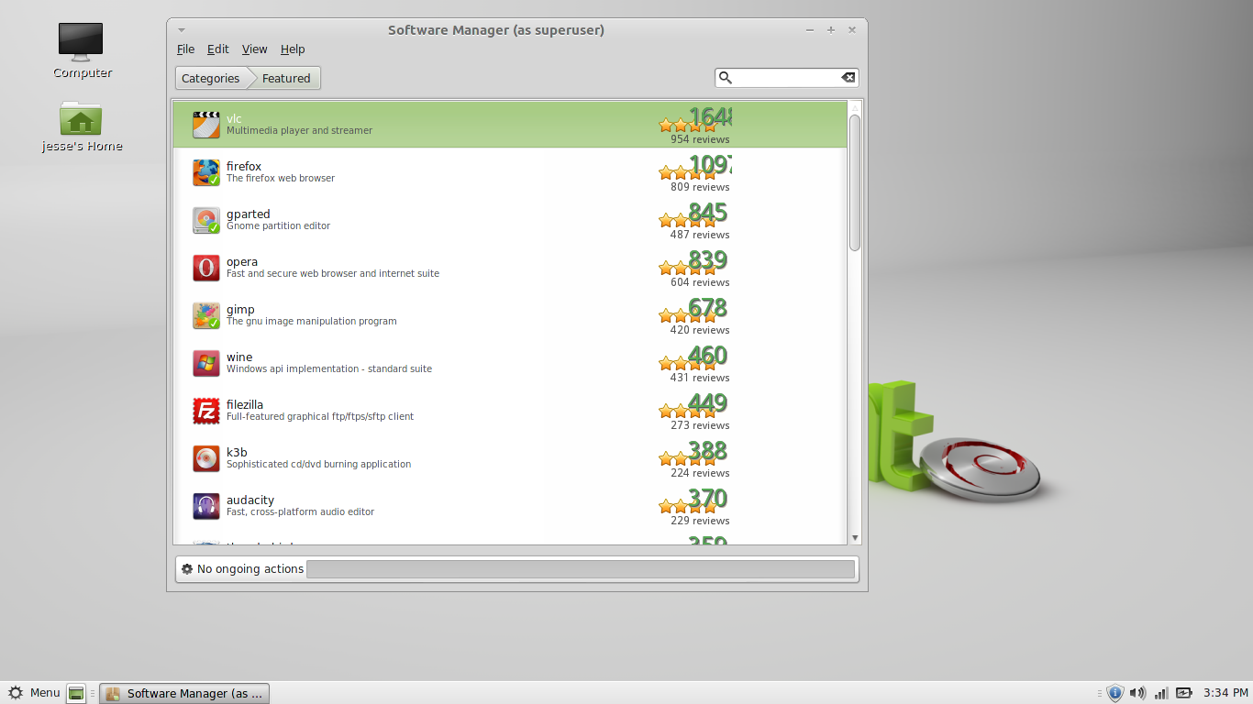
Task: Go back to Categories breadcrumb
Action: [211, 78]
